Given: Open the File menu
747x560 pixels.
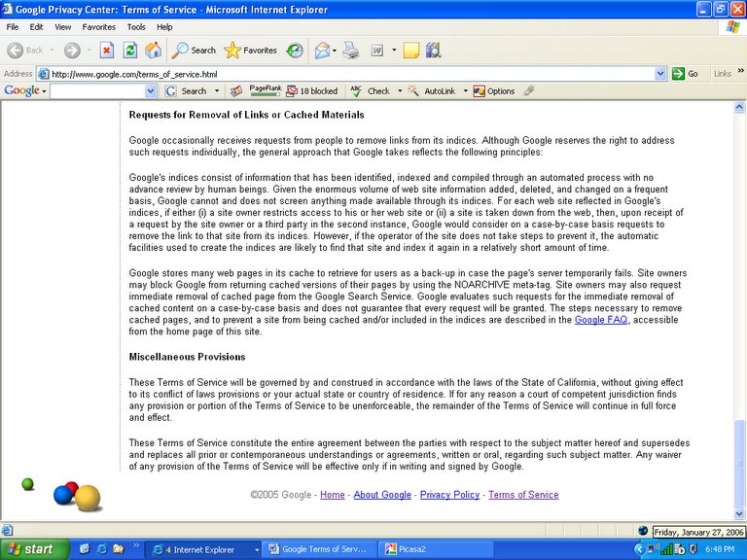Looking at the screenshot, I should (13, 27).
